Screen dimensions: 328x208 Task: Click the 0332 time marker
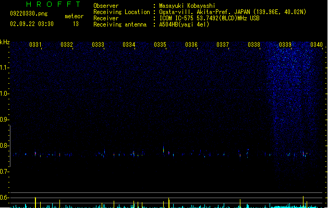pos(67,45)
